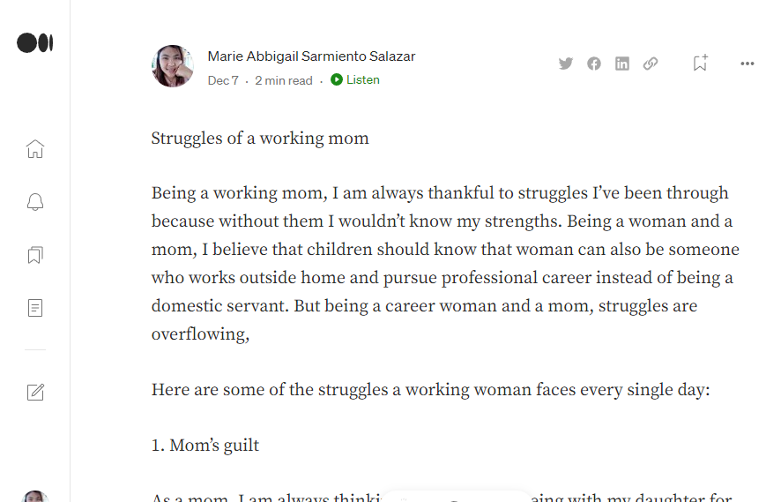Viewport: 766px width, 502px height.
Task: Click the Dec 7 publication date
Action: [x=223, y=80]
